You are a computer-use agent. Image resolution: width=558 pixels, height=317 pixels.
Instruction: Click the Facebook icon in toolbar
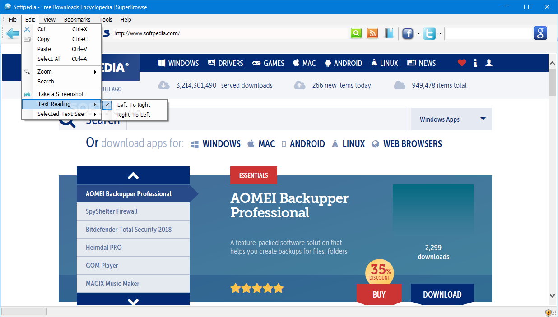[x=408, y=33]
